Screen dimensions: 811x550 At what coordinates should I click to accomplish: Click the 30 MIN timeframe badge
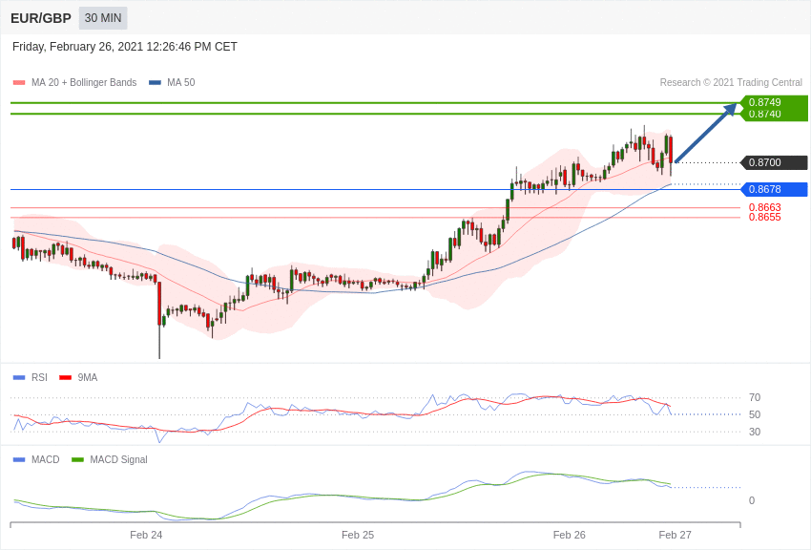click(x=103, y=18)
